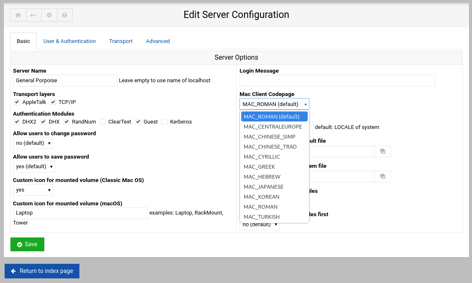
Task: Uncheck the AppleTalk transport layer
Action: 17,102
